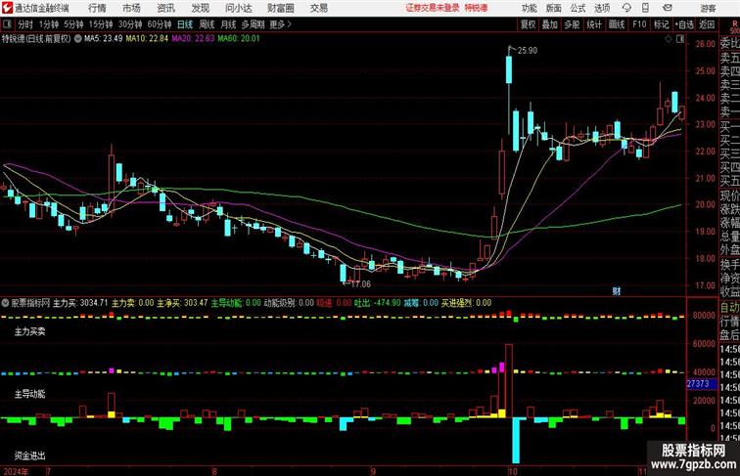The height and width of the screenshot is (476, 740).
Task: Add stock with +自选 button
Action: pos(684,24)
